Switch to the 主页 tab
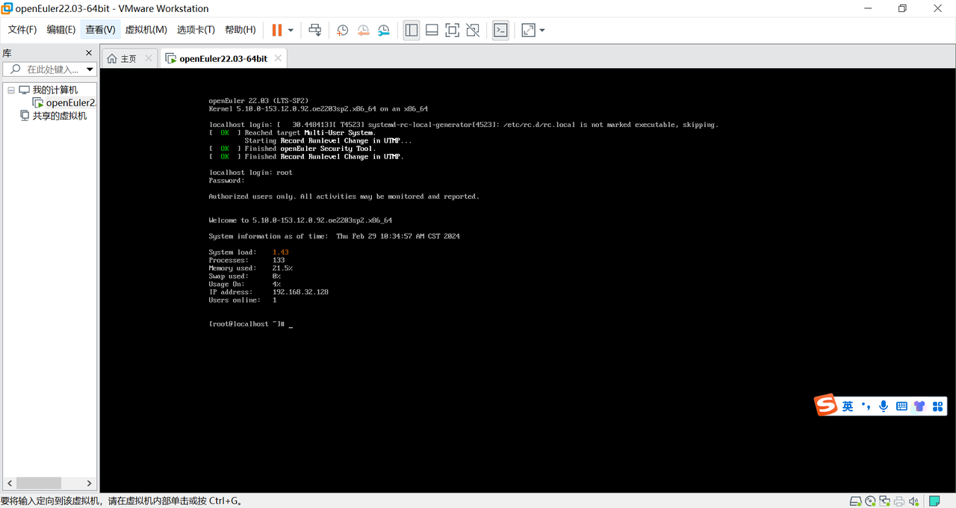This screenshot has height=508, width=956. point(122,58)
